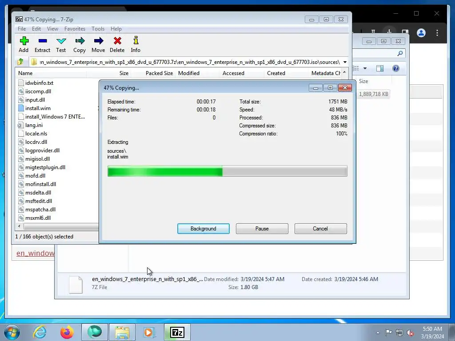455x341 pixels.
Task: Switch to 7-Zip taskbar button
Action: [x=177, y=332]
